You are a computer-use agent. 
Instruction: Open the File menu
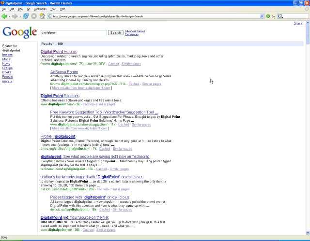click(x=3, y=9)
